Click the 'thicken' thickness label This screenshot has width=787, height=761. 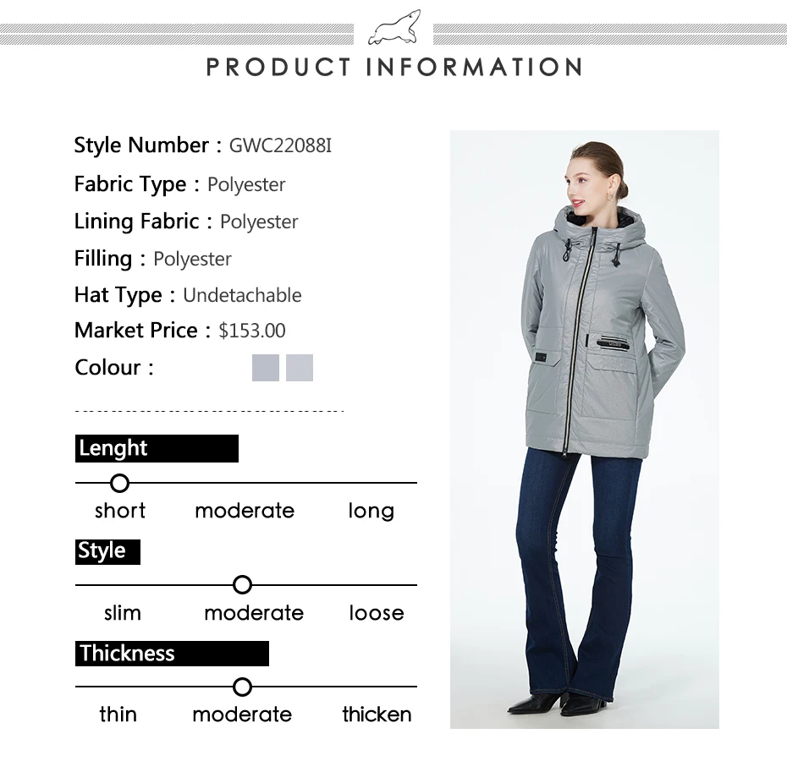[x=377, y=714]
